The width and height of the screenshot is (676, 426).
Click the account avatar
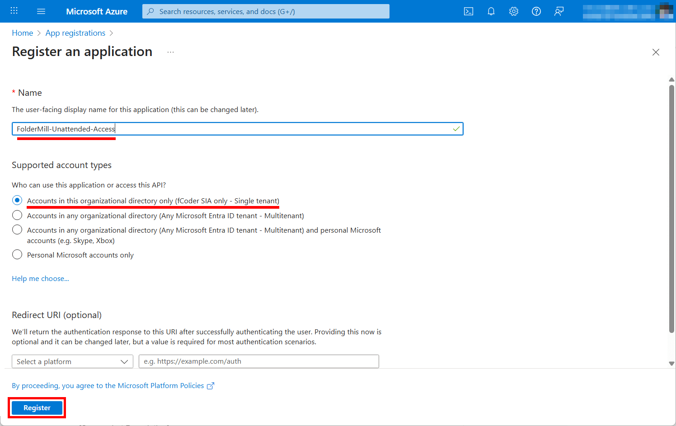tap(665, 11)
